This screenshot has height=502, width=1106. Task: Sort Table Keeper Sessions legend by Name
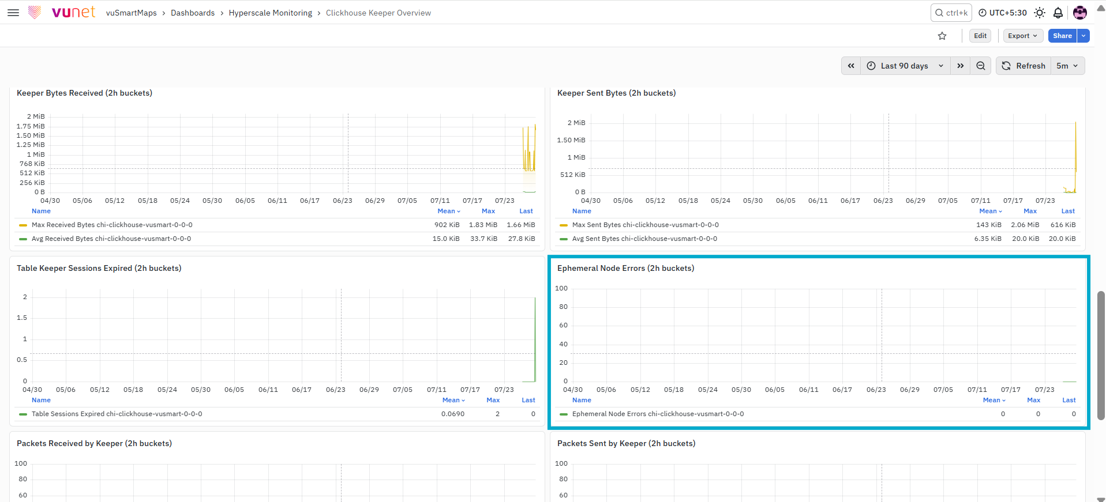[41, 400]
